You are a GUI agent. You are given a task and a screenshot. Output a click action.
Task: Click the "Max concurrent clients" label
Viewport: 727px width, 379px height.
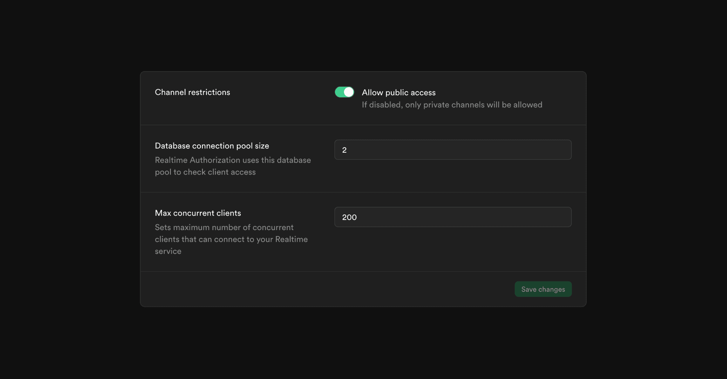198,213
